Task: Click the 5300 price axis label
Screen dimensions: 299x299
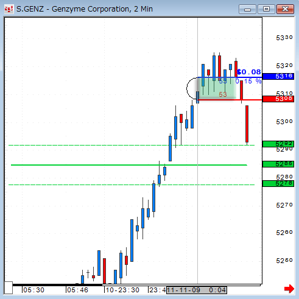Action: 284,122
